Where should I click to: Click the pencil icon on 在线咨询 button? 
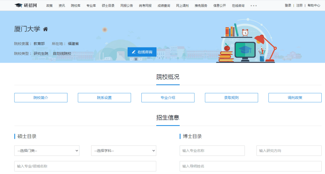coord(134,52)
